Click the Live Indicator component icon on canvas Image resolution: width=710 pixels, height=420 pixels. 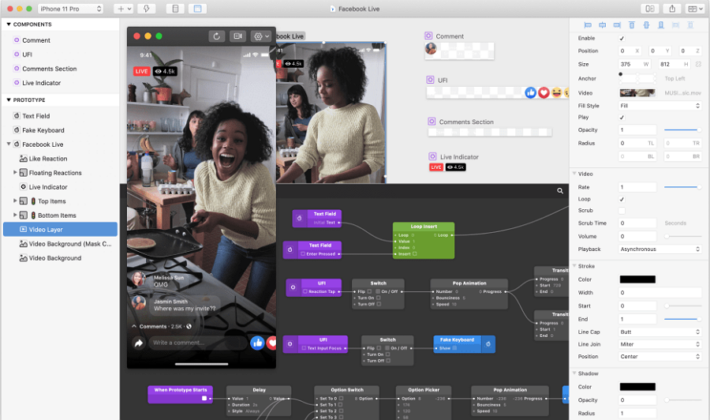432,156
